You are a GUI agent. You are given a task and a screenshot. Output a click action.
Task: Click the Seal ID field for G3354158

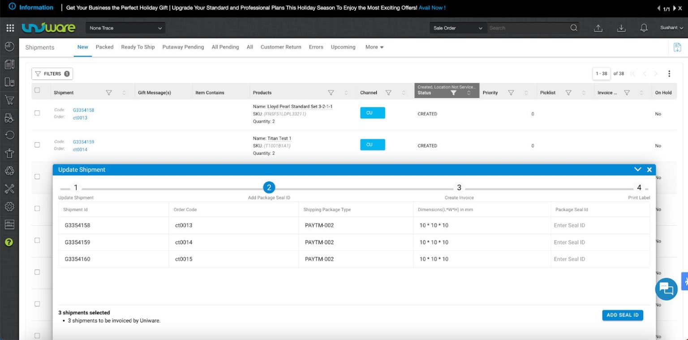(x=600, y=225)
